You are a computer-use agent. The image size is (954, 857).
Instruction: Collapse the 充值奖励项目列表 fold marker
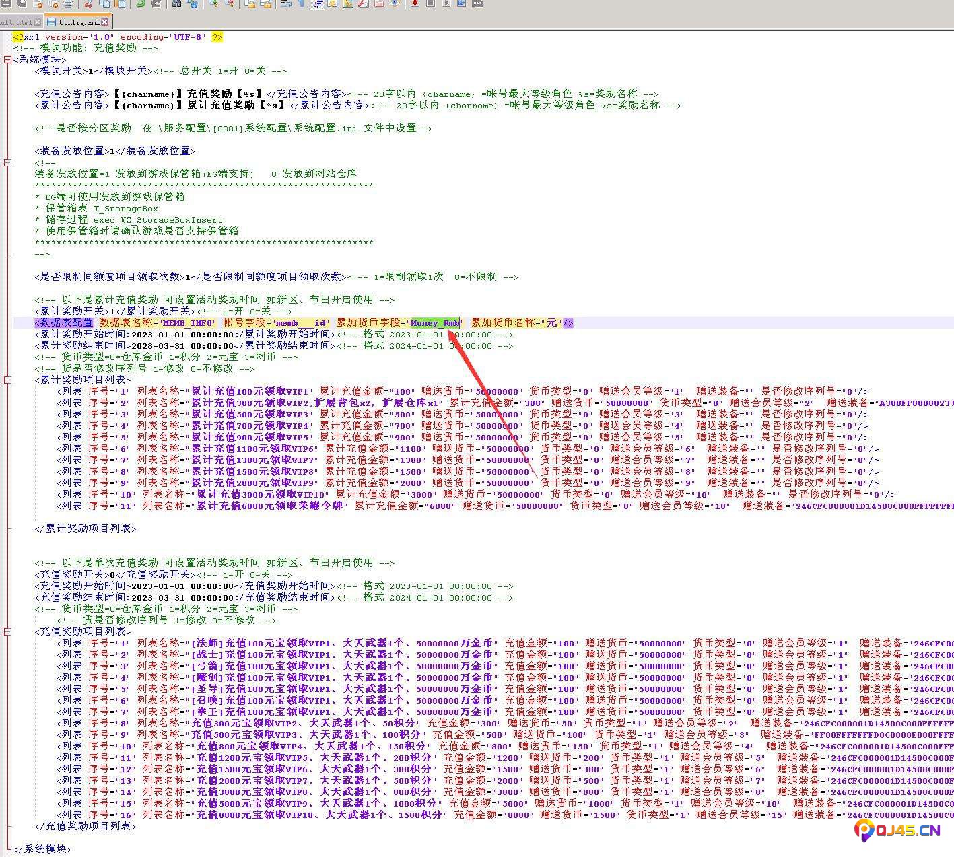click(x=7, y=631)
